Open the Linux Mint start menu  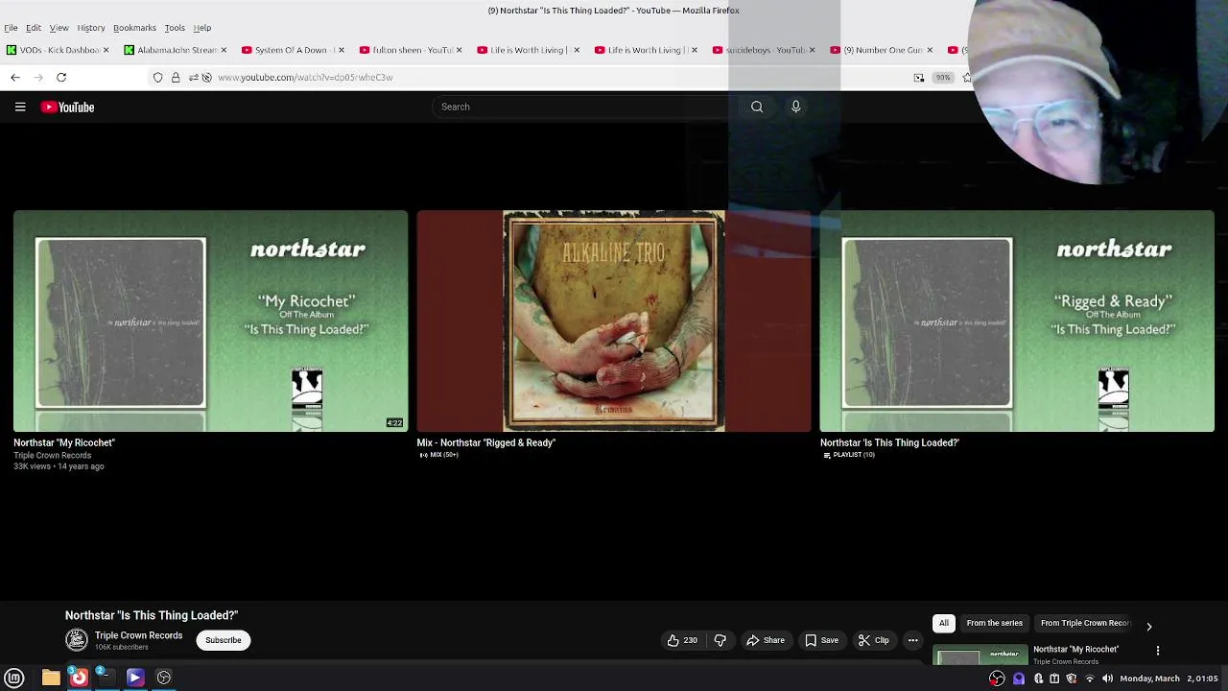[x=14, y=678]
